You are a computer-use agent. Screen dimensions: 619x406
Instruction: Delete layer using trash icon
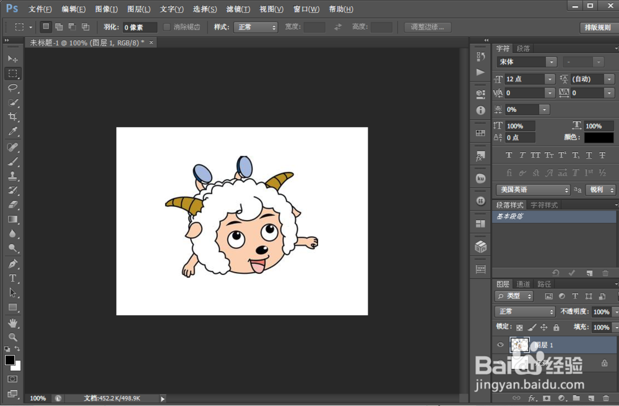pyautogui.click(x=606, y=398)
